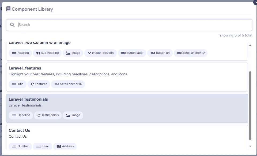
Task: Close the Component Library dialog
Action: point(255,2)
